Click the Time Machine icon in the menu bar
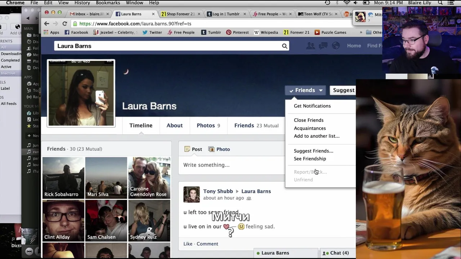 coord(327,3)
